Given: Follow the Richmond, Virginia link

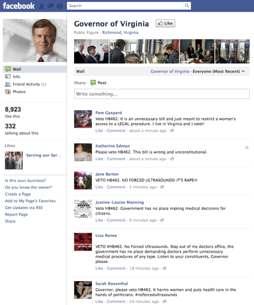Looking at the screenshot, I should (120, 33).
